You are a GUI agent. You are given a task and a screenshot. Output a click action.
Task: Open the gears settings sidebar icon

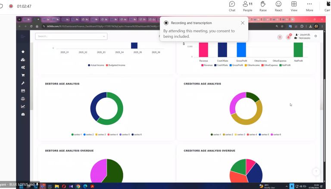coord(23,67)
